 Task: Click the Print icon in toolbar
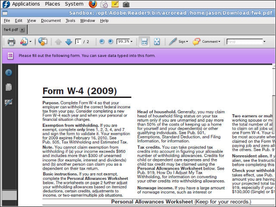[11, 42]
